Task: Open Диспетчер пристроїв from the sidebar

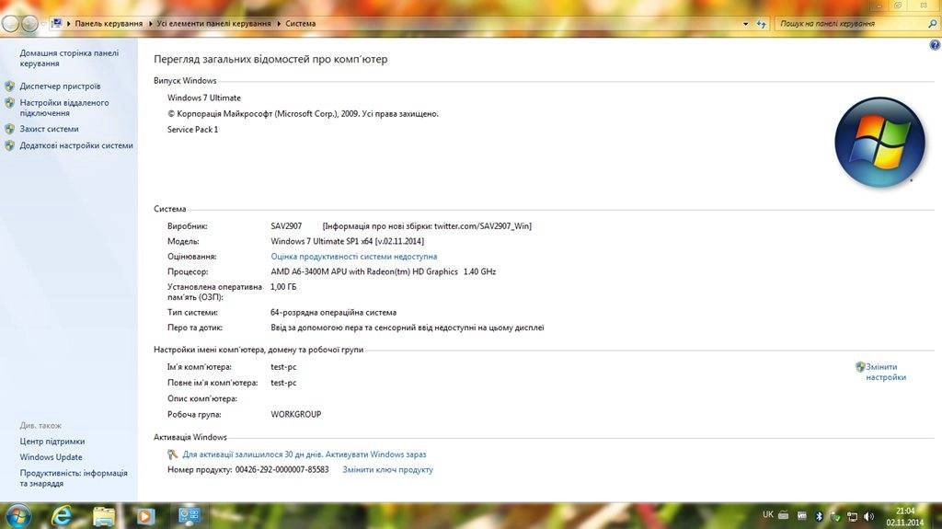Action: pos(60,86)
